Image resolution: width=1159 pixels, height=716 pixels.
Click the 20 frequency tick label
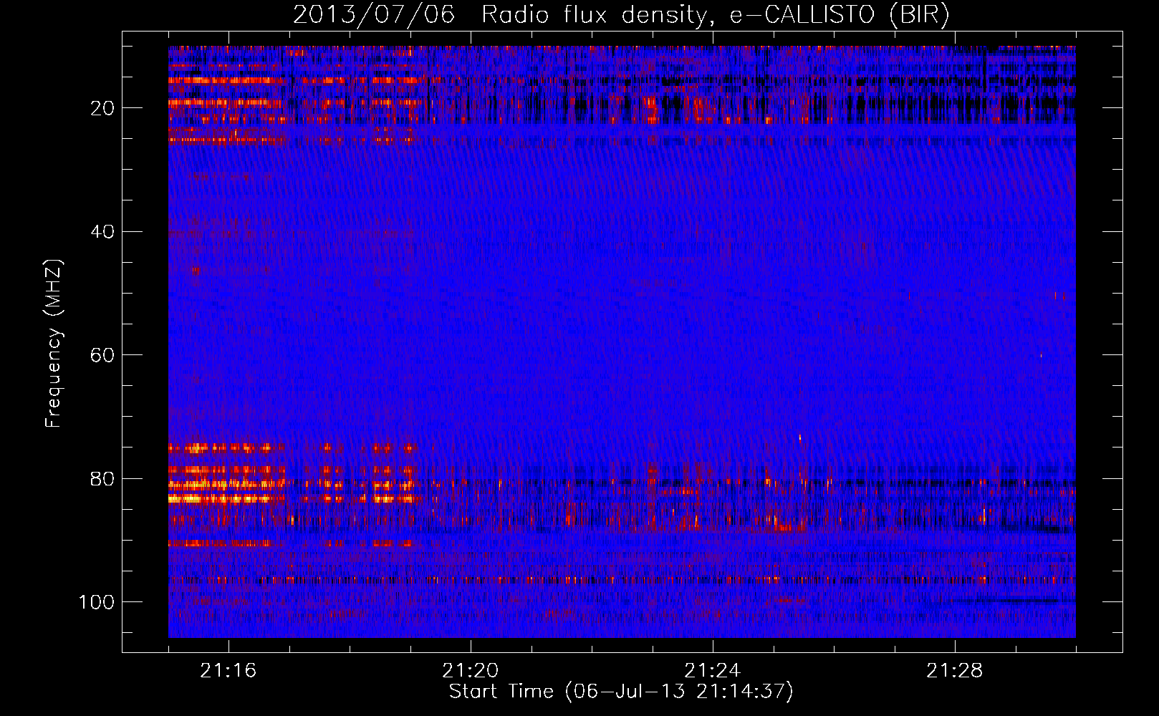click(x=103, y=108)
